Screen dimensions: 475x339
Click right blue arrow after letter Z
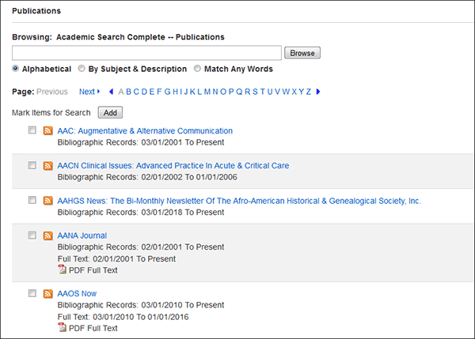tap(317, 92)
